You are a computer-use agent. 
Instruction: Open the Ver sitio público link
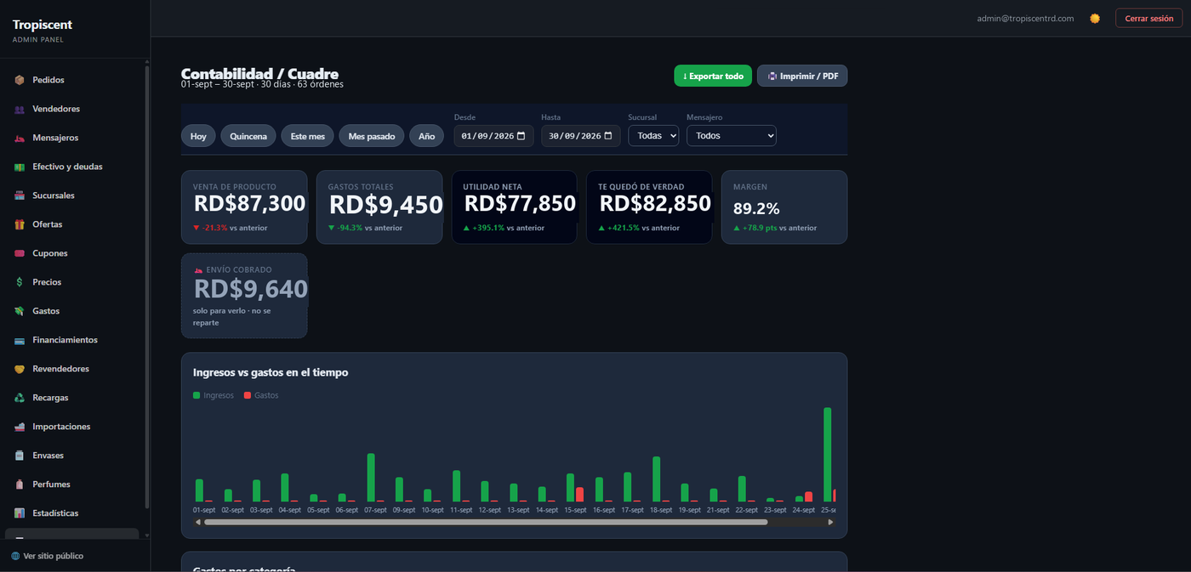pos(48,556)
